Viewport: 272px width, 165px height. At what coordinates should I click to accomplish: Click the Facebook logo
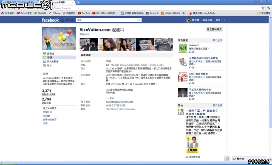50,20
